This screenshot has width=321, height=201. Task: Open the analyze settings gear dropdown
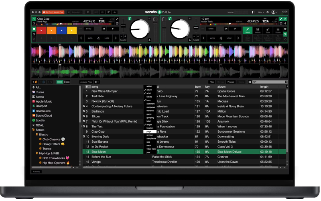(x=96, y=82)
